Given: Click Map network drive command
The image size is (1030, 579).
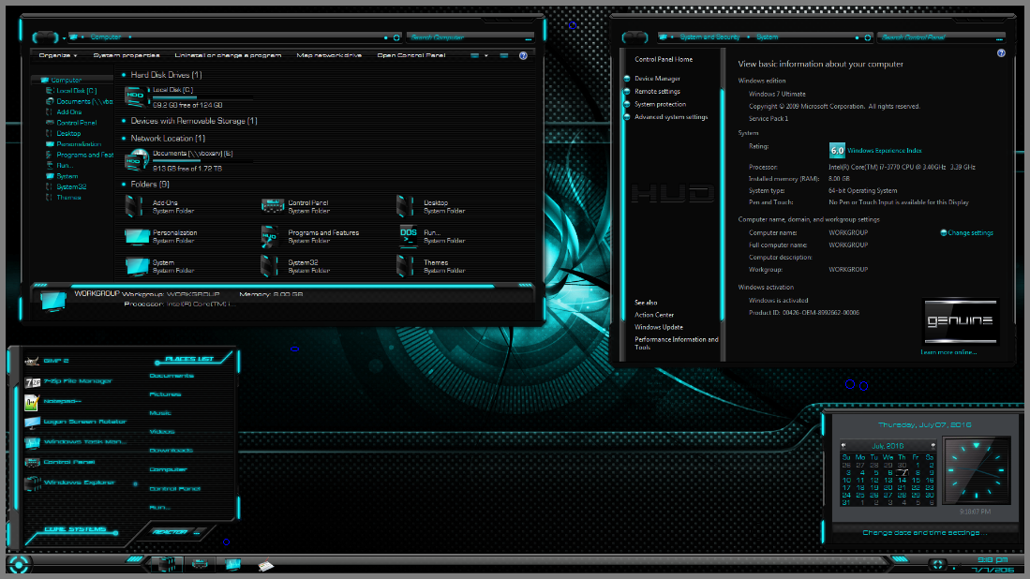Looking at the screenshot, I should [329, 55].
